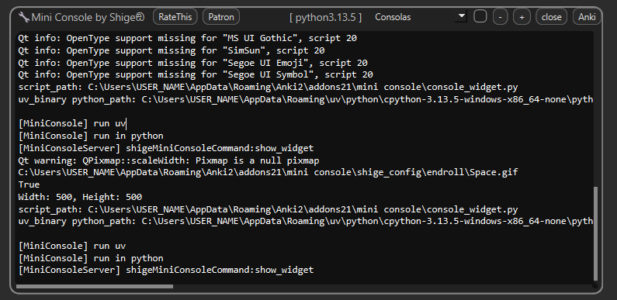Expand the font dropdown arrow
This screenshot has height=300, width=617.
pos(462,17)
